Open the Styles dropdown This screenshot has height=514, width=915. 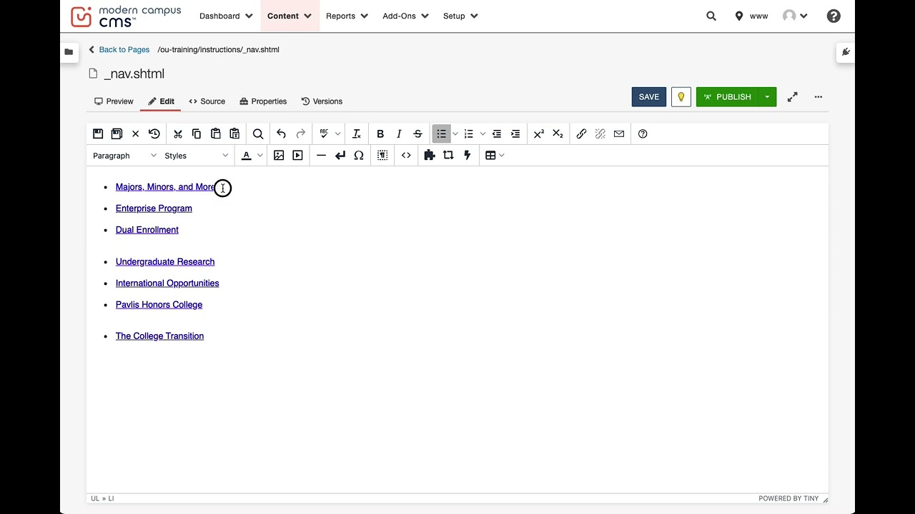(x=197, y=156)
